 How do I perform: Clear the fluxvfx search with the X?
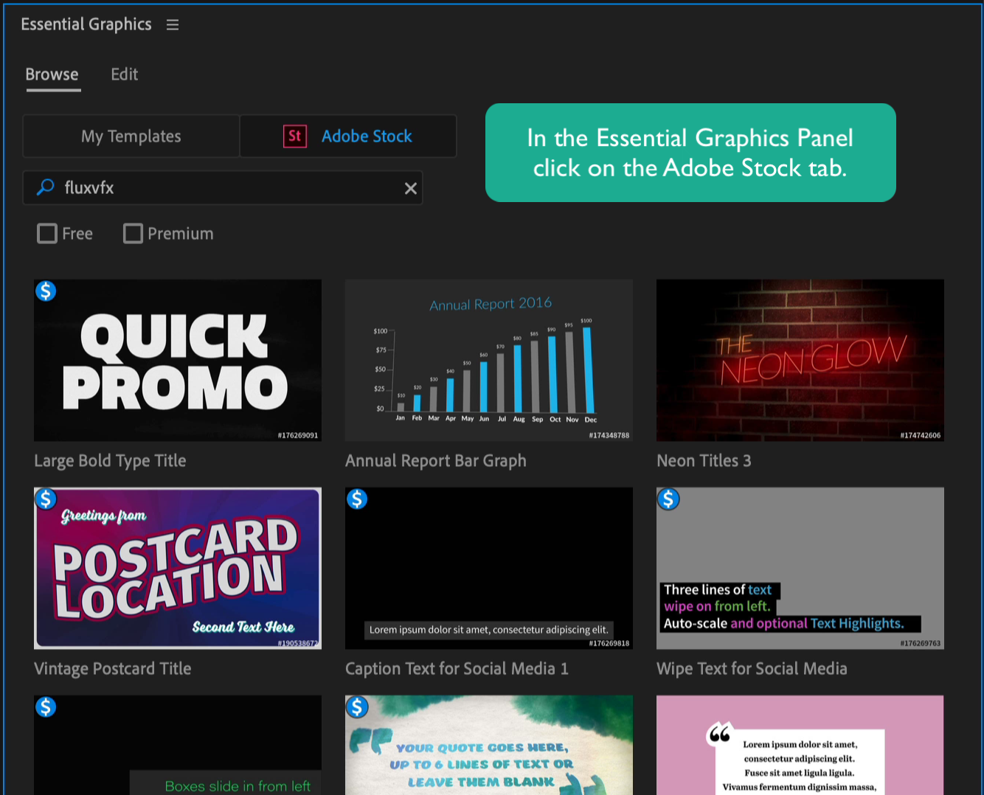point(411,188)
